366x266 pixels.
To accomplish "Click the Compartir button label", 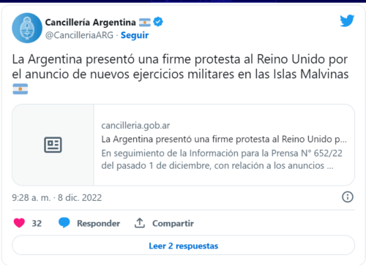I will click(x=173, y=224).
